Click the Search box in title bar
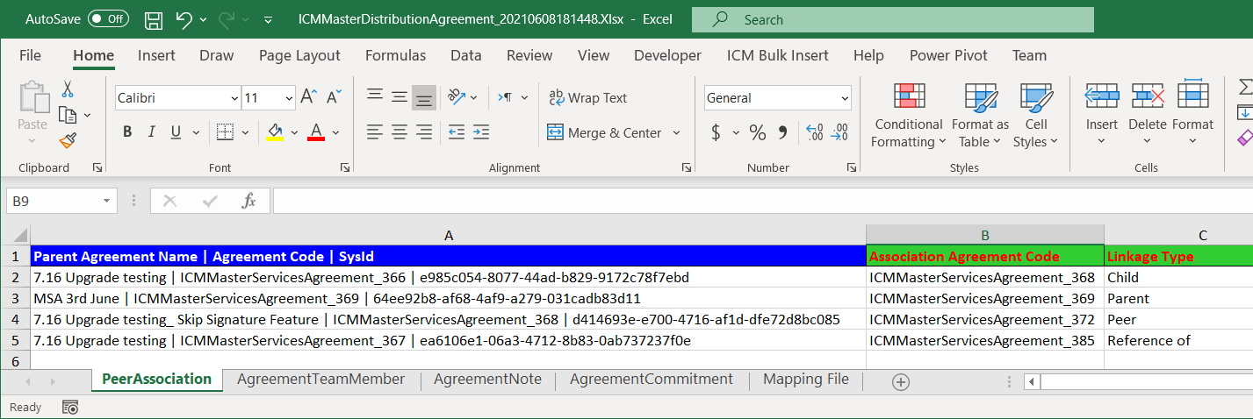Image resolution: width=1253 pixels, height=419 pixels. [892, 19]
